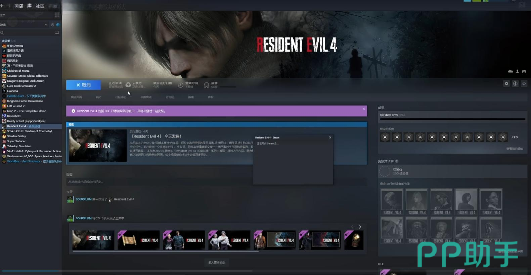Click the game info circle icon
Screen dimensions: 531x275
[x=515, y=84]
